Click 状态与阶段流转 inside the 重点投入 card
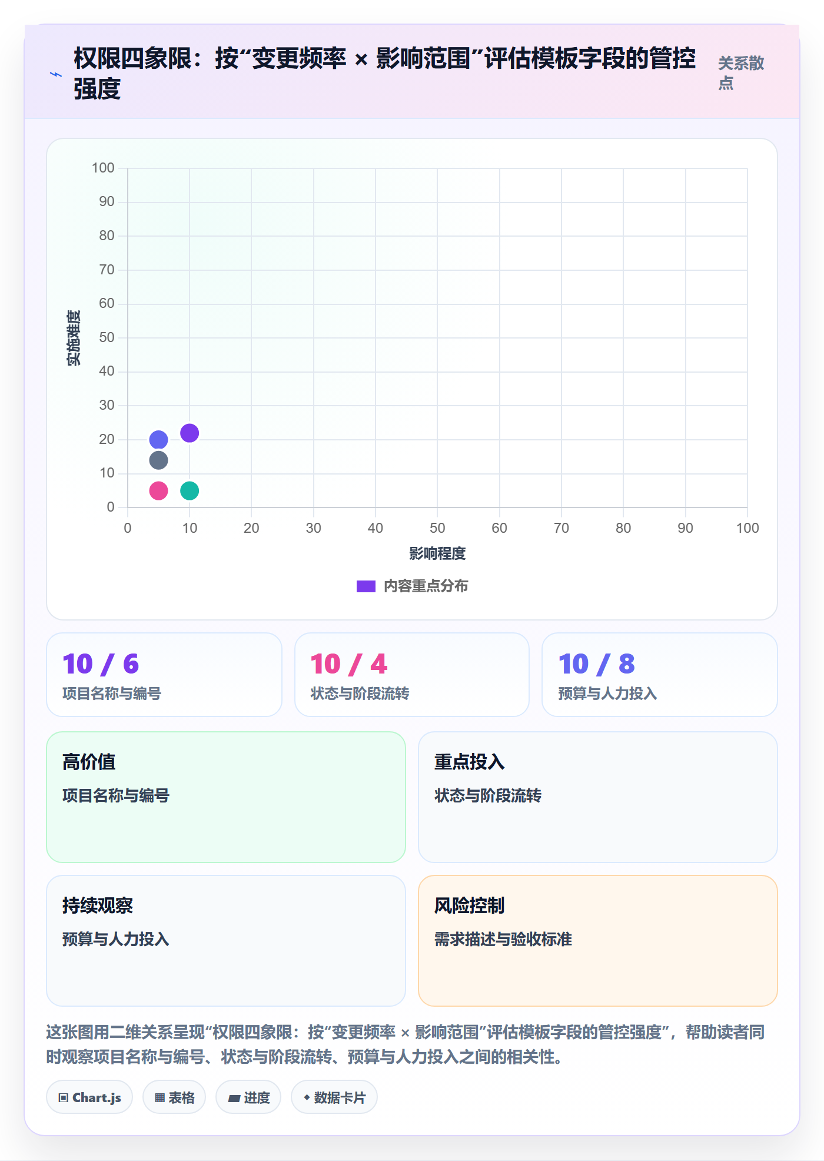The height and width of the screenshot is (1161, 824). (x=488, y=795)
